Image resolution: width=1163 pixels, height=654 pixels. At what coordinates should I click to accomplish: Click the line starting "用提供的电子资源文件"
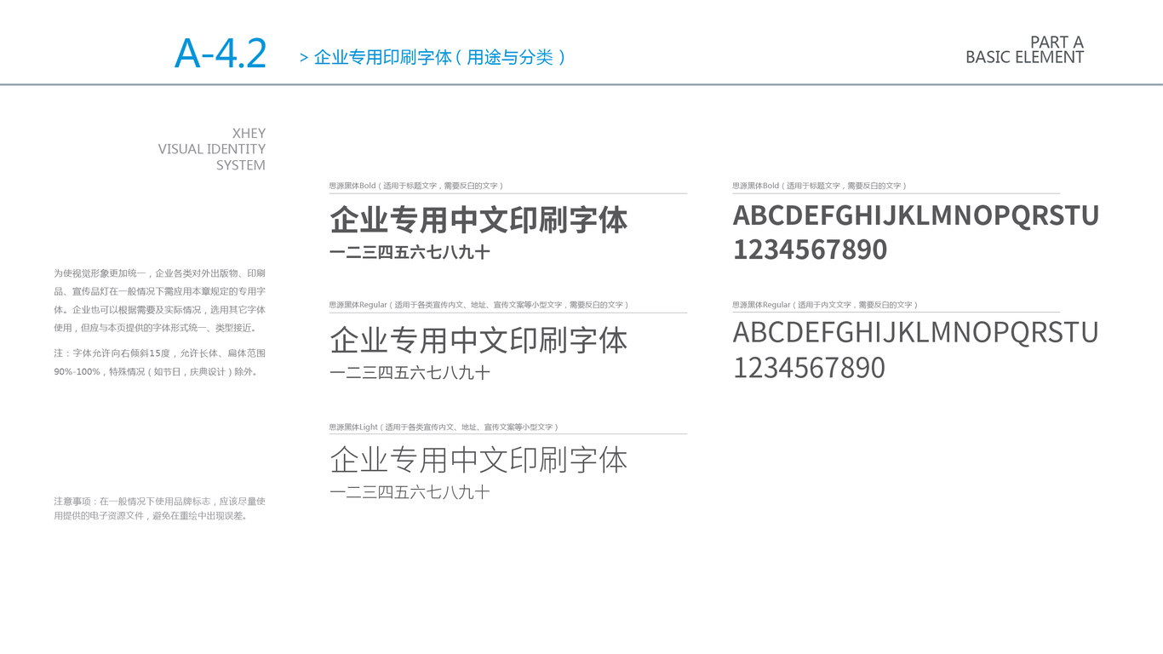click(151, 515)
